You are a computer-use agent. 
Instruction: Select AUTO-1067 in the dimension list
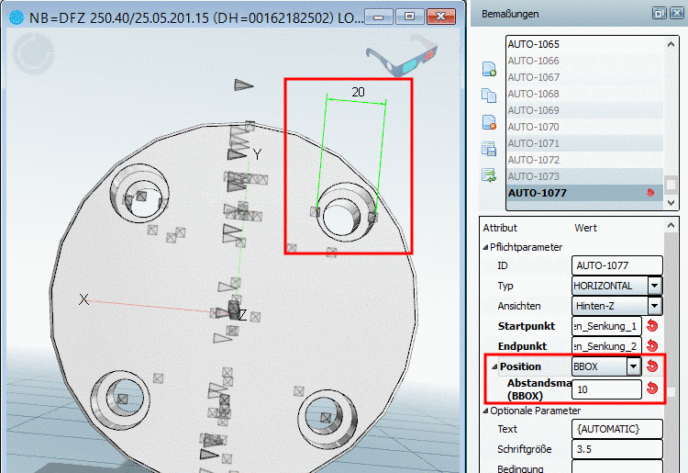pos(584,77)
